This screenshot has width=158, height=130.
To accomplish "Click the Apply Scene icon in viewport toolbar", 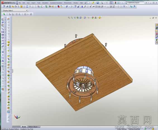I will point(96,18).
